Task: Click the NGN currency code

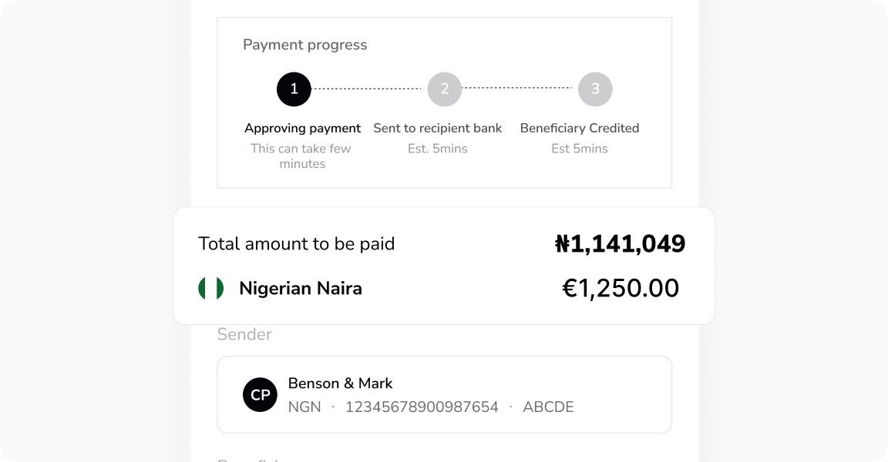Action: coord(304,407)
